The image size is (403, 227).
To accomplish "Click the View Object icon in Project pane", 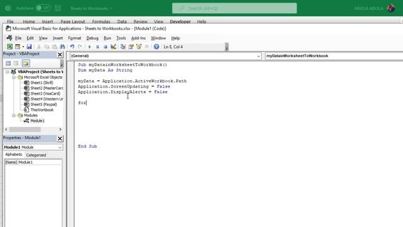I will pos(16,63).
